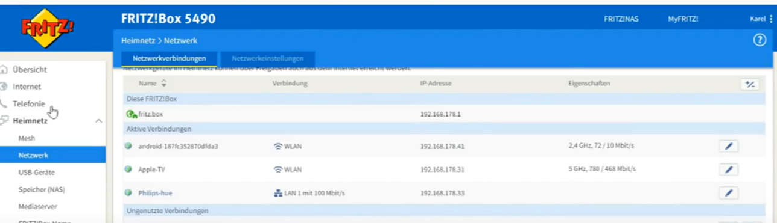Open the help question mark icon
This screenshot has height=223, width=777.
(x=760, y=40)
